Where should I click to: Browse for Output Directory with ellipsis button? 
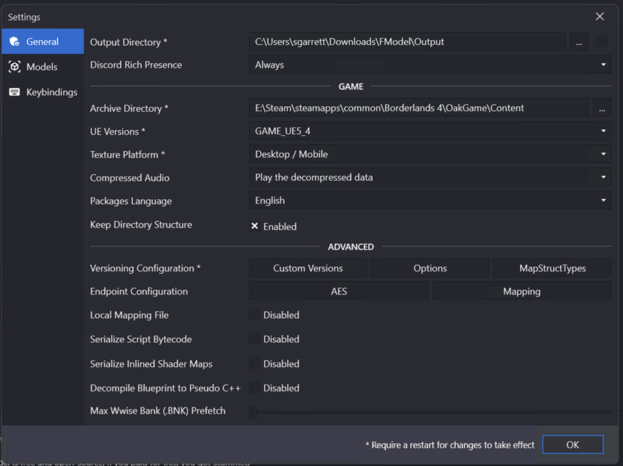coord(579,42)
